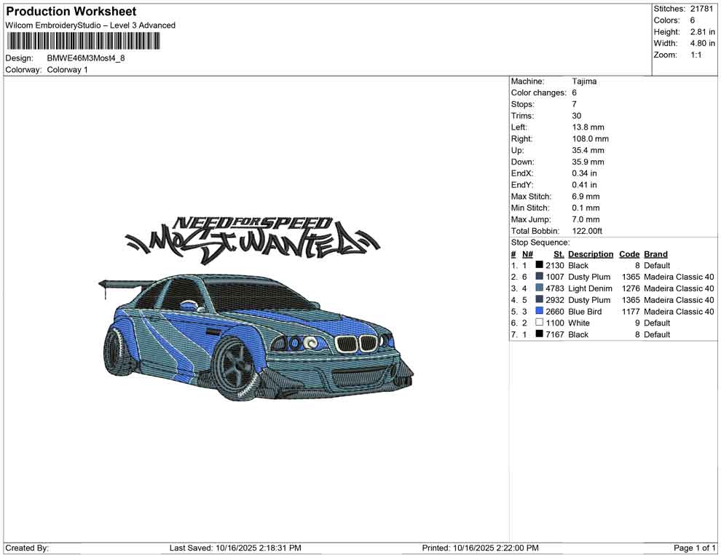Image resolution: width=721 pixels, height=555 pixels.
Task: Click the Black 2130 color swatch
Action: pyautogui.click(x=540, y=266)
